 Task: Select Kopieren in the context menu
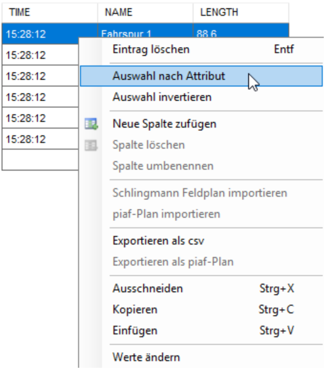tap(135, 310)
